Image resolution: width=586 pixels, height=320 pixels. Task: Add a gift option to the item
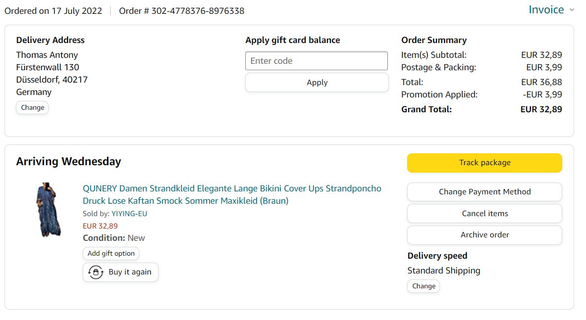pos(111,254)
